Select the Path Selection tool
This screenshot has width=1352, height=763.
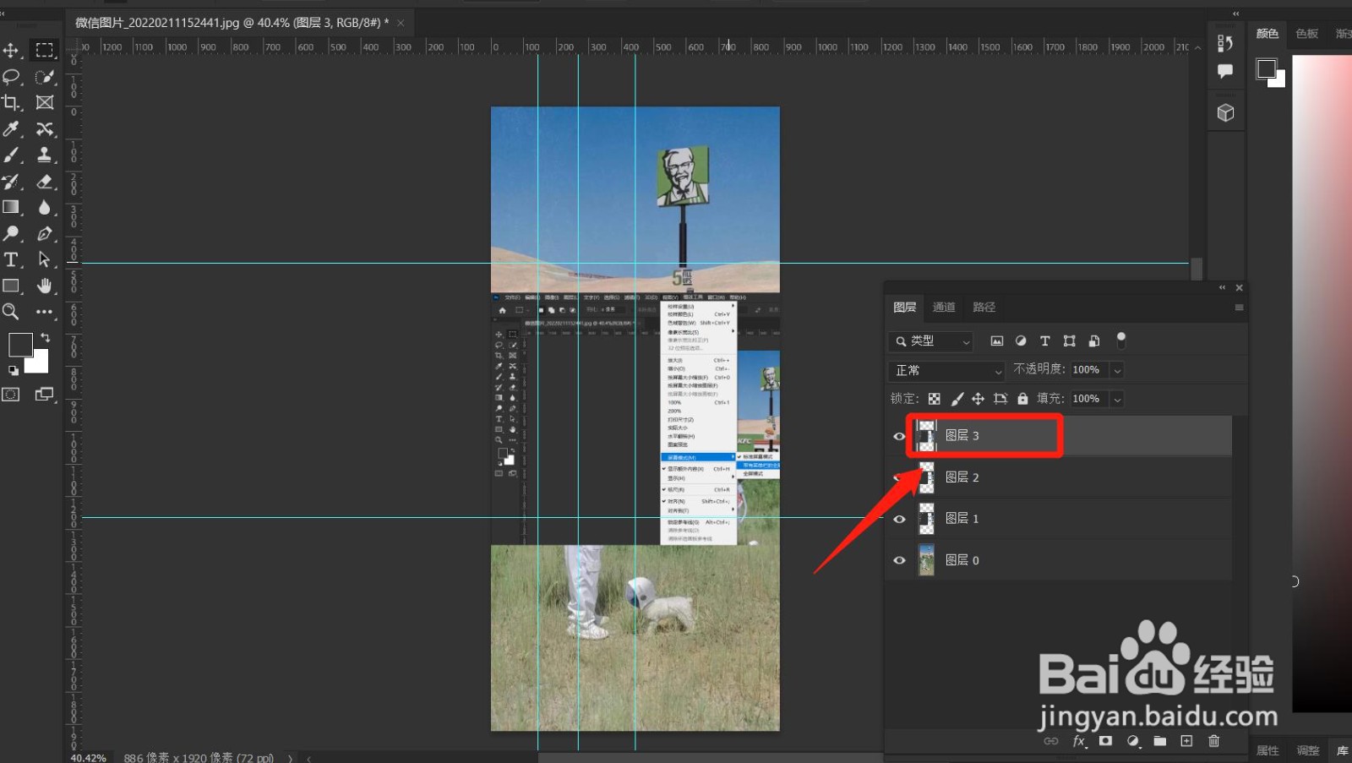(45, 260)
